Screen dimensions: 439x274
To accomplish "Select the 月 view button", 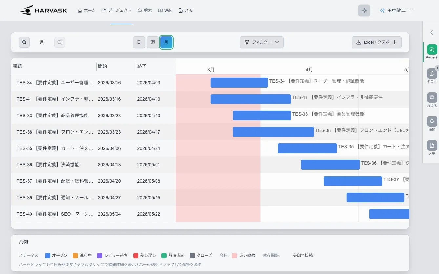I will point(166,42).
